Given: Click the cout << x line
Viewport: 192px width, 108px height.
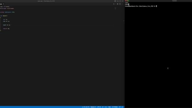Looking at the screenshot, I should (x=7, y=25).
